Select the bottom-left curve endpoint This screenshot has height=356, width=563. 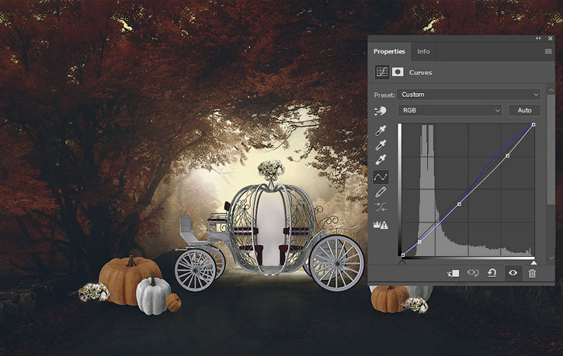pos(403,255)
